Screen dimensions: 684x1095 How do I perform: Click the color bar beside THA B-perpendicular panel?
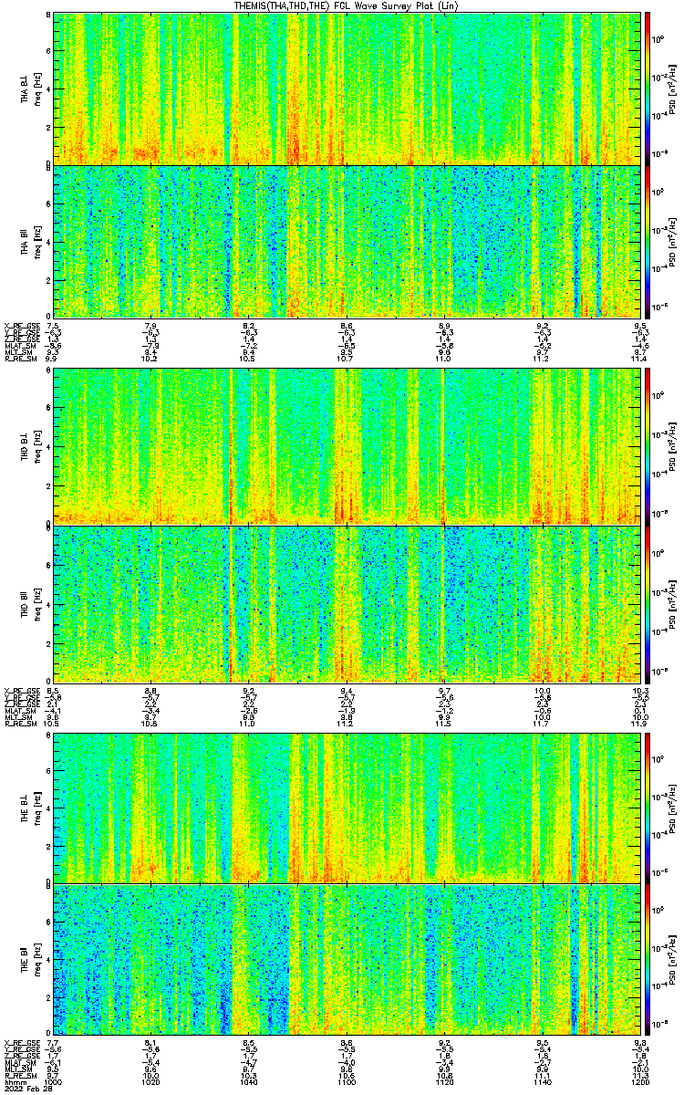pos(648,88)
